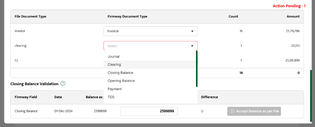Select Clearing option in the dropdown
315x127 pixels.
tap(114, 65)
